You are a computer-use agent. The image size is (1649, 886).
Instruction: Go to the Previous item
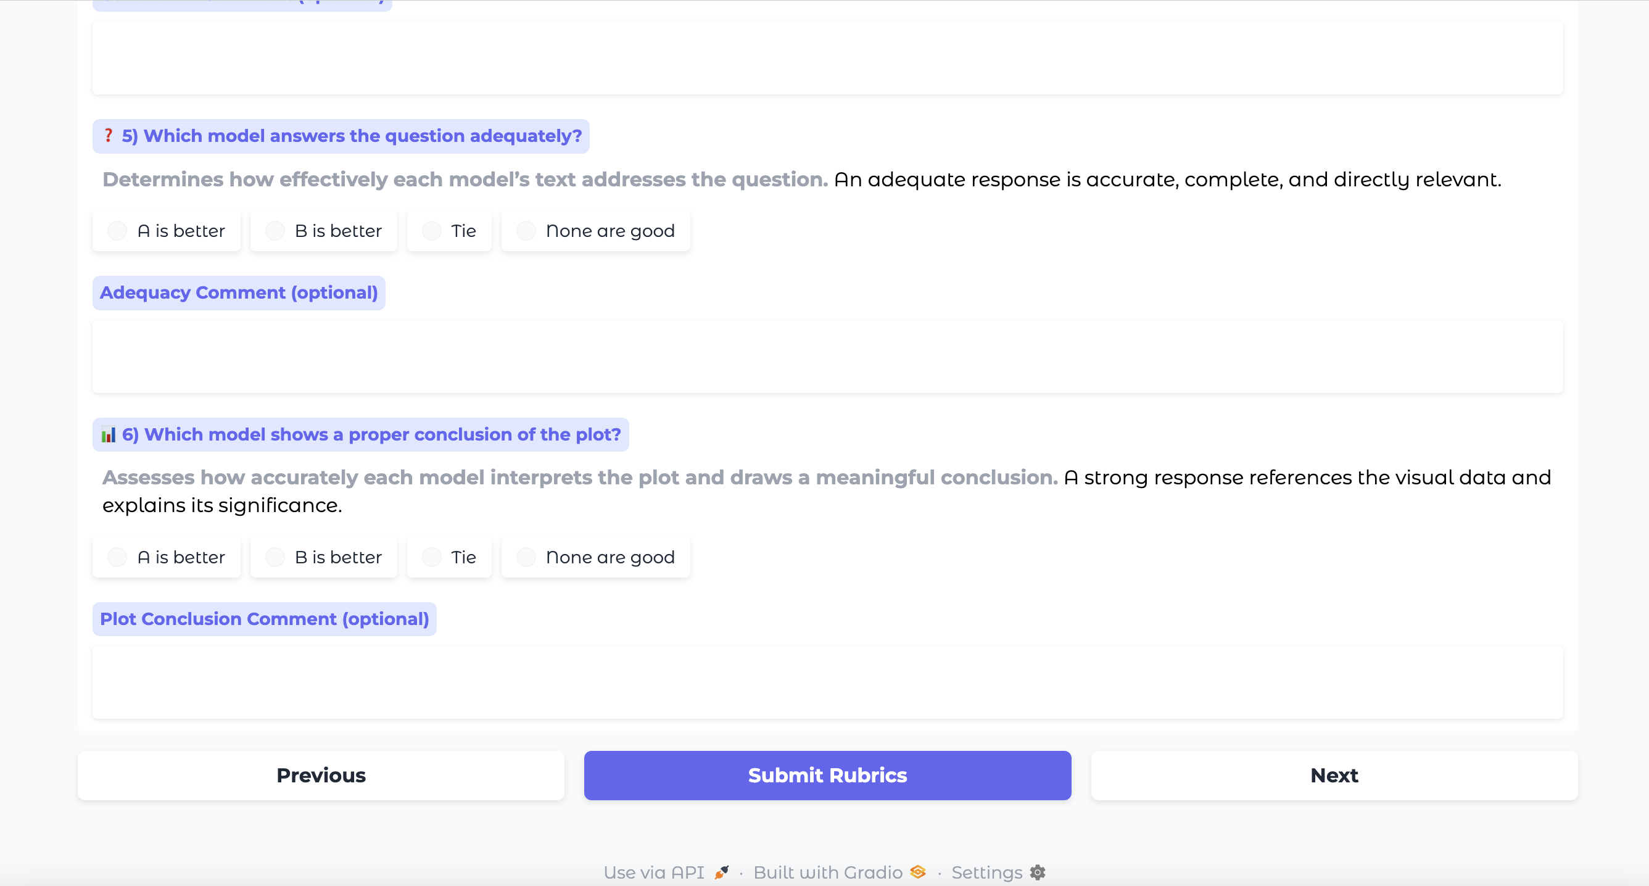[x=321, y=775]
